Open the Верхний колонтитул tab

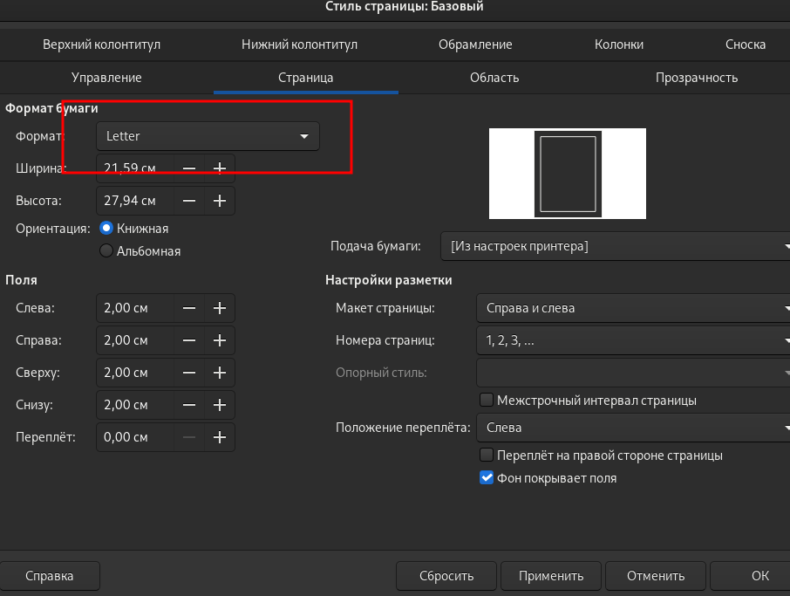tap(101, 45)
